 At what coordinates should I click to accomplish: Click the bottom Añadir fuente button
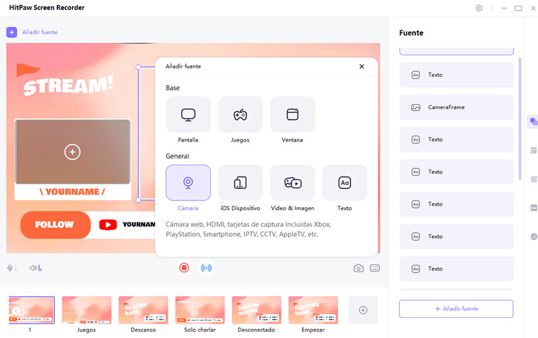[456, 309]
